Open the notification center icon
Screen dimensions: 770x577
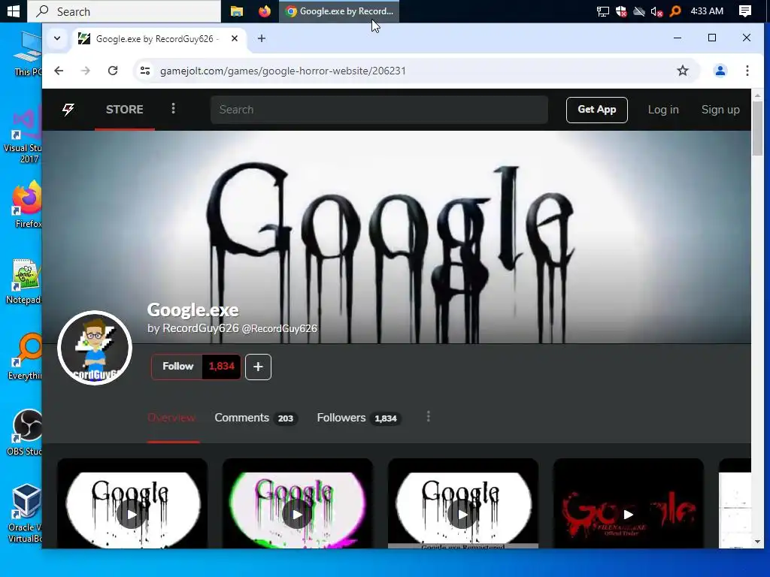(x=745, y=11)
